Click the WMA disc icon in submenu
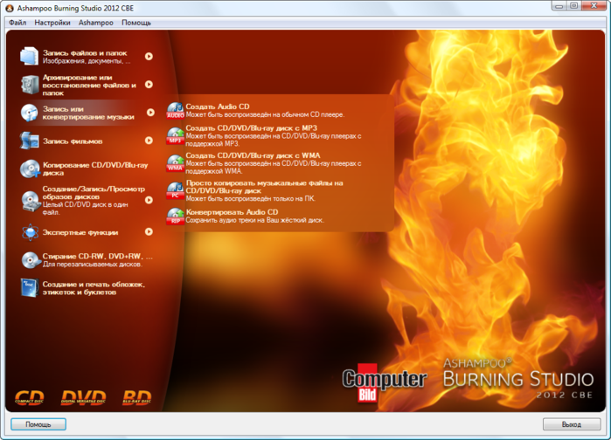The image size is (611, 440). pos(176,163)
